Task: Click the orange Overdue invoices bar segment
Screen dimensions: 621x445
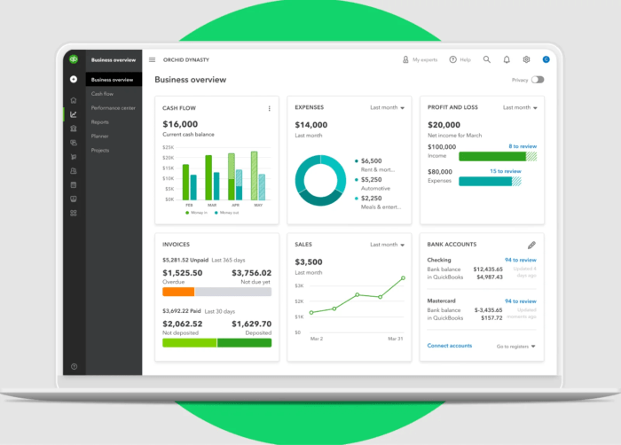Action: (x=178, y=292)
